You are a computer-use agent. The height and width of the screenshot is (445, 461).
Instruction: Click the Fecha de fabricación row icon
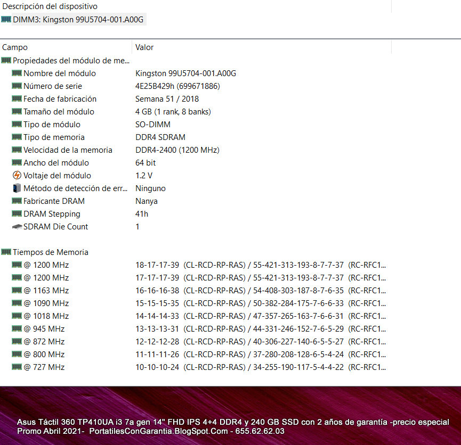coord(17,98)
